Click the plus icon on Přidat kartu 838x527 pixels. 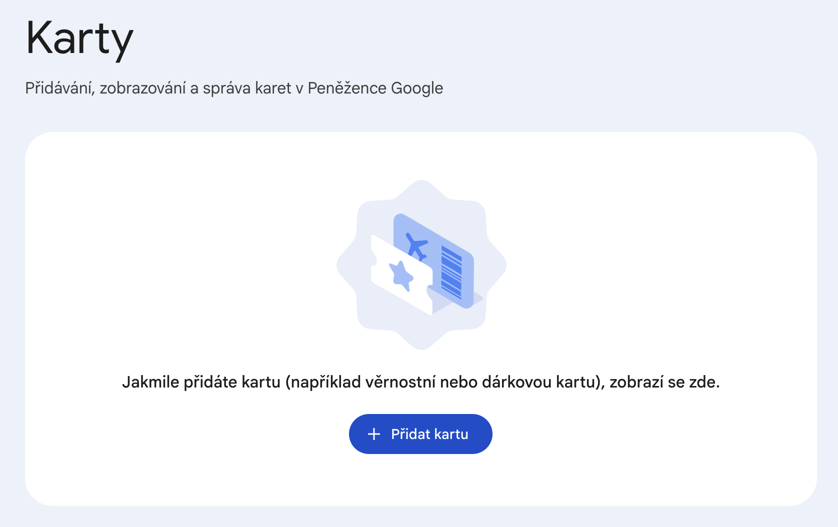(374, 434)
